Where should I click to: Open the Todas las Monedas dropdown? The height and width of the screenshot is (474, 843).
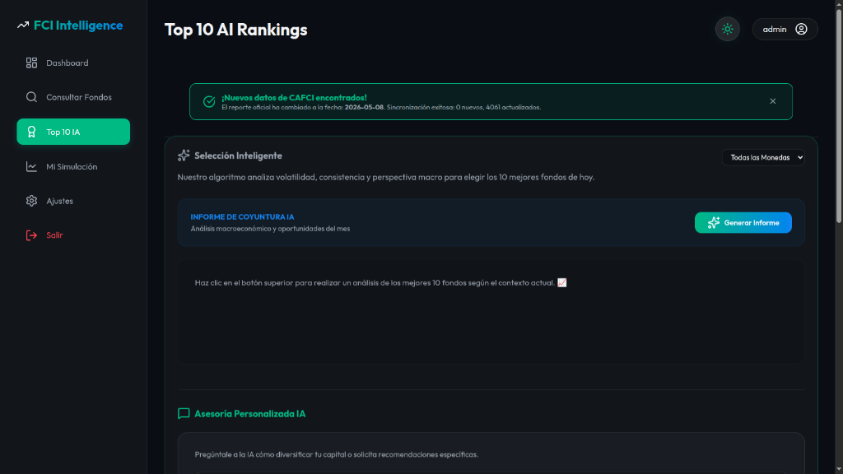click(x=763, y=157)
